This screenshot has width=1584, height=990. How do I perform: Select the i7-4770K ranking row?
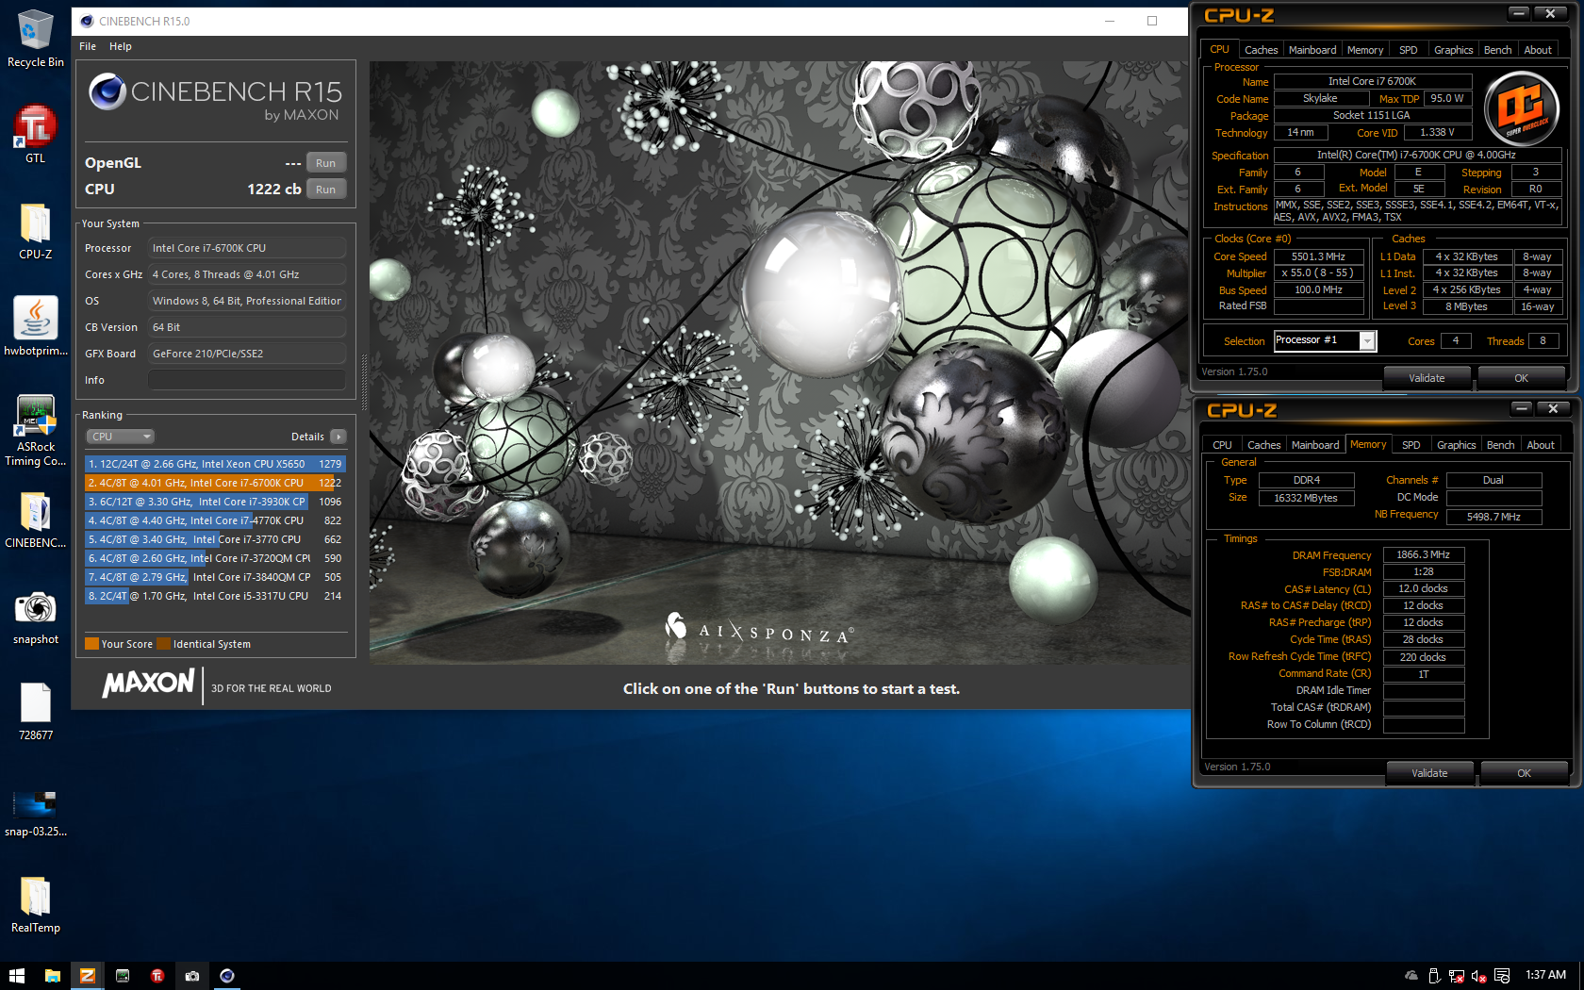point(215,520)
